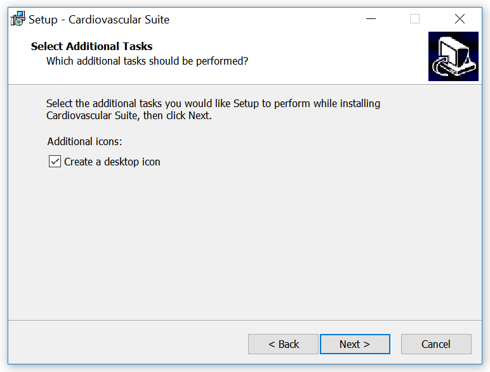Viewport: 490px width, 372px height.
Task: Cancel the Cardiovascular Suite setup
Action: [x=435, y=344]
